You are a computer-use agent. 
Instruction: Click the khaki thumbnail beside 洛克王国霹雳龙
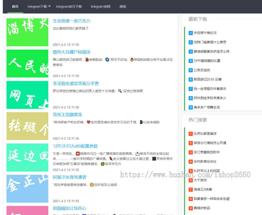(x=27, y=126)
